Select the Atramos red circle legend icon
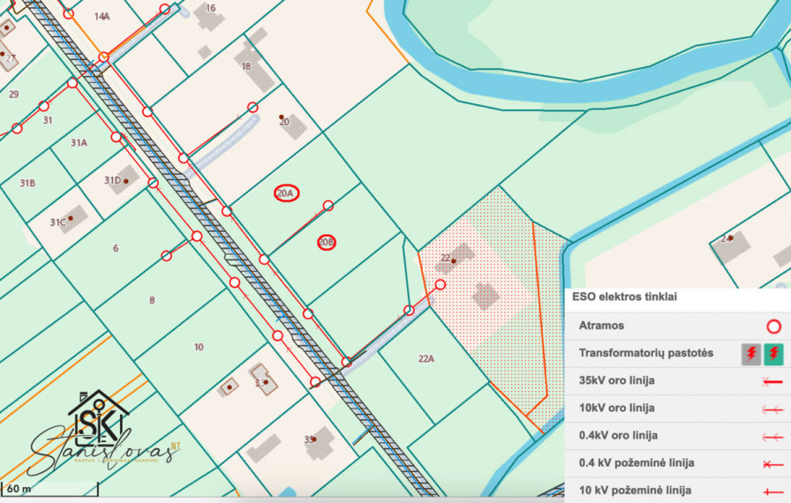The width and height of the screenshot is (791, 503). (773, 327)
